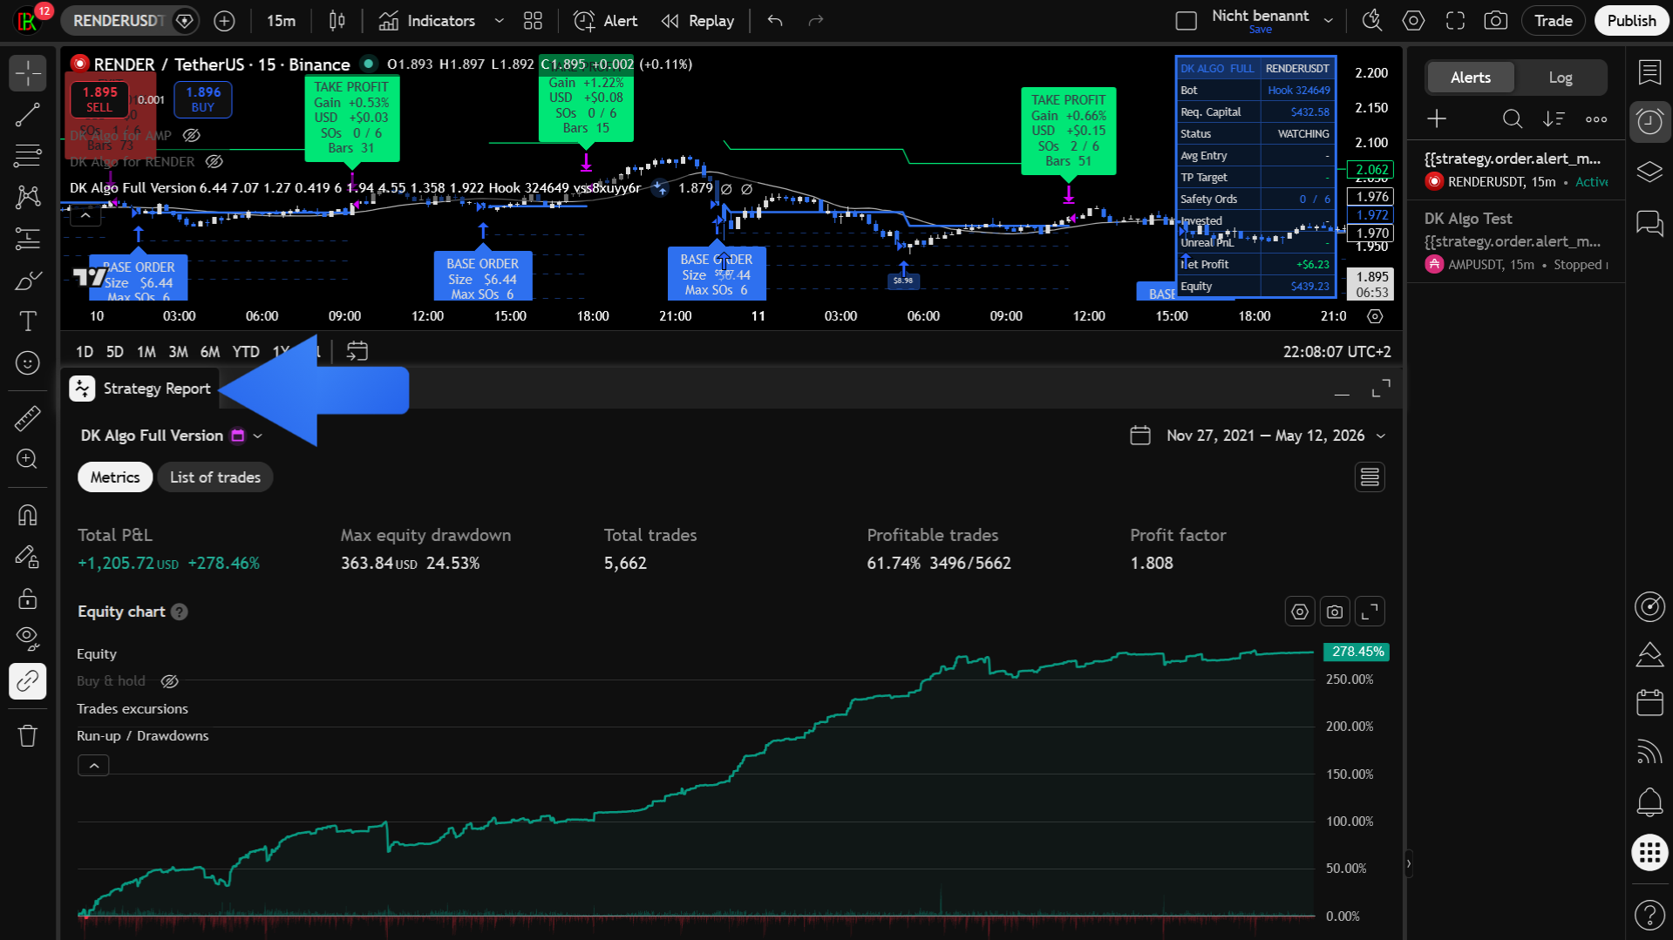Image resolution: width=1673 pixels, height=940 pixels.
Task: Click the 1.896 BUY button
Action: point(203,99)
